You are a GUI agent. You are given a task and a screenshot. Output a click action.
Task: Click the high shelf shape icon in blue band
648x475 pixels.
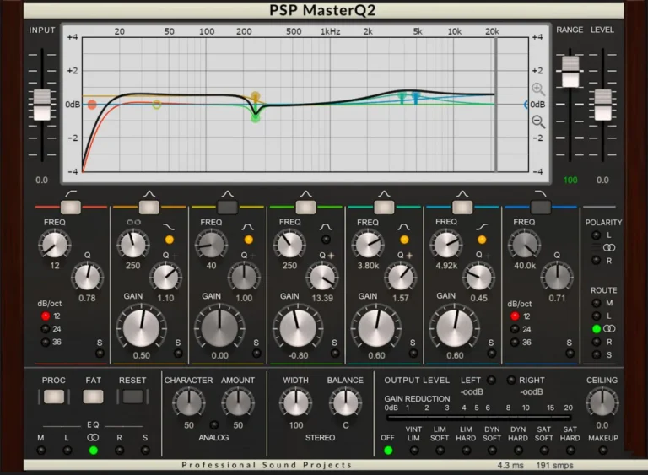coord(482,227)
